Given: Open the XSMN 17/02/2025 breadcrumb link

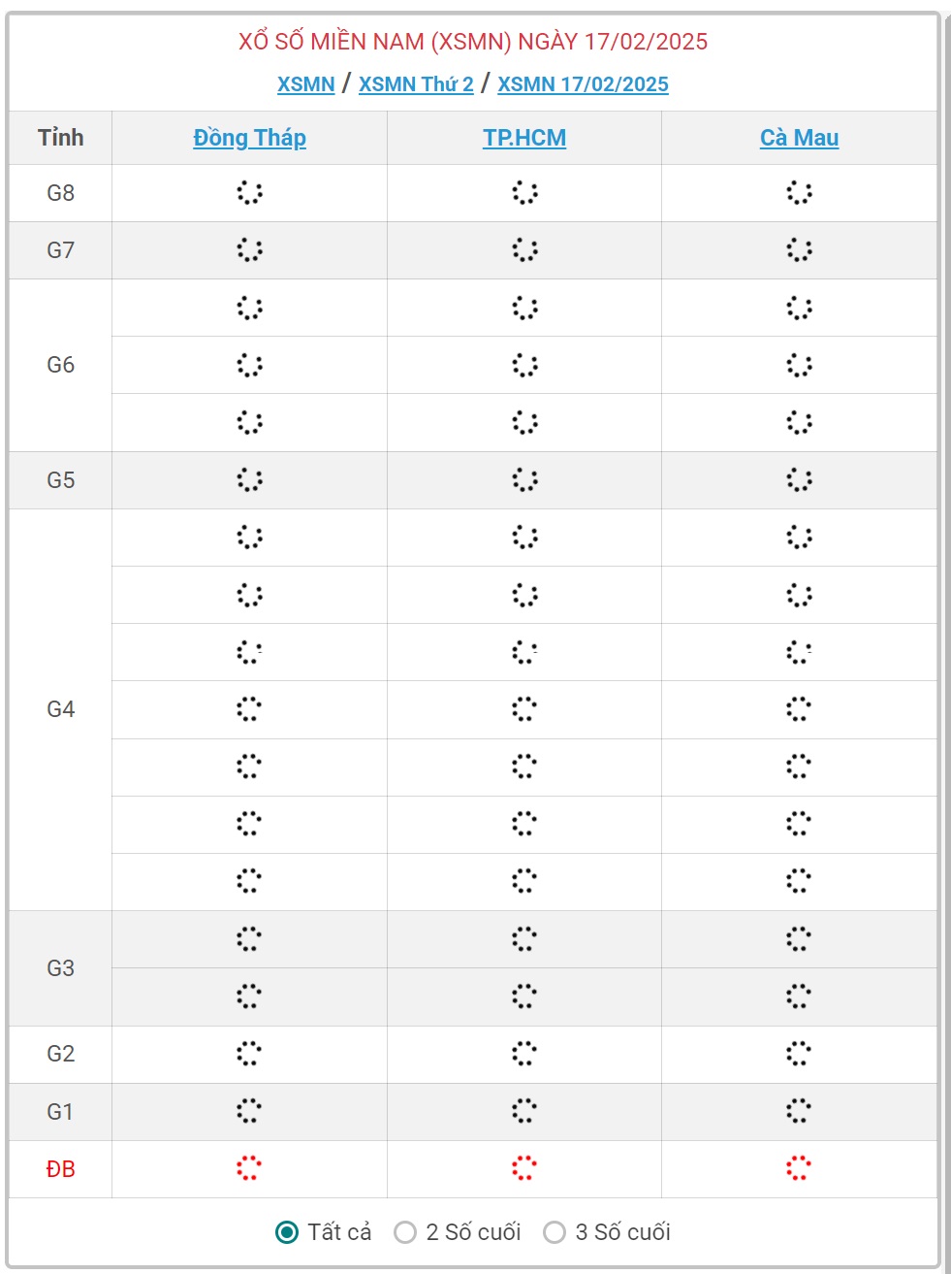Looking at the screenshot, I should (x=583, y=84).
